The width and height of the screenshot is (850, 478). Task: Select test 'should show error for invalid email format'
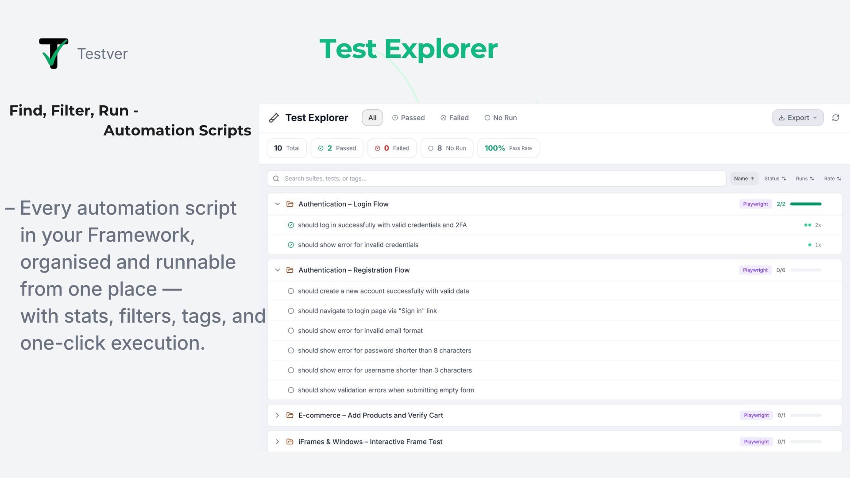coord(555,331)
